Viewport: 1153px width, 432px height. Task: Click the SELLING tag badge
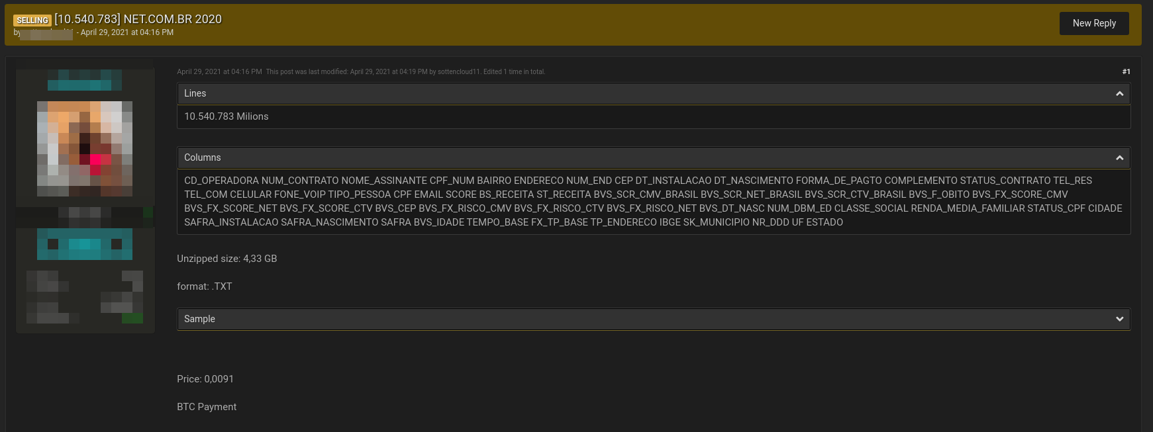(x=32, y=21)
